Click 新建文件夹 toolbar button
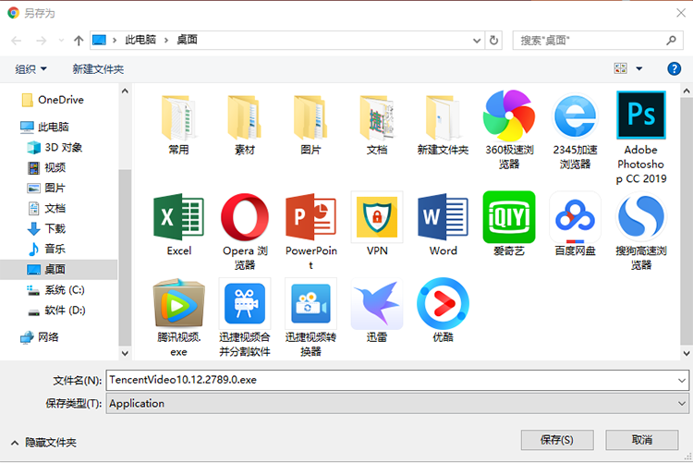The width and height of the screenshot is (693, 463). click(x=98, y=69)
